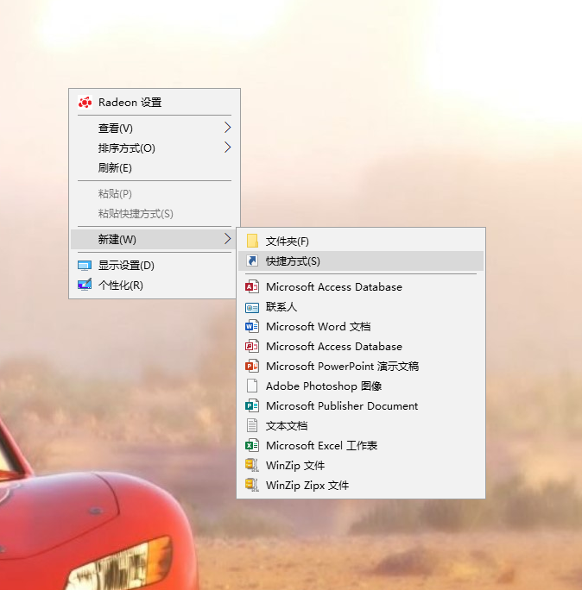Open Radeon 设置 via its red icon
582x590 pixels.
[85, 103]
